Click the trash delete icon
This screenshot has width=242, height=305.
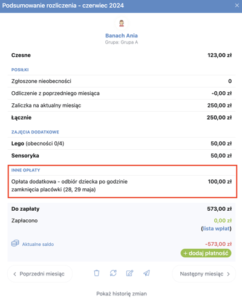(97, 273)
